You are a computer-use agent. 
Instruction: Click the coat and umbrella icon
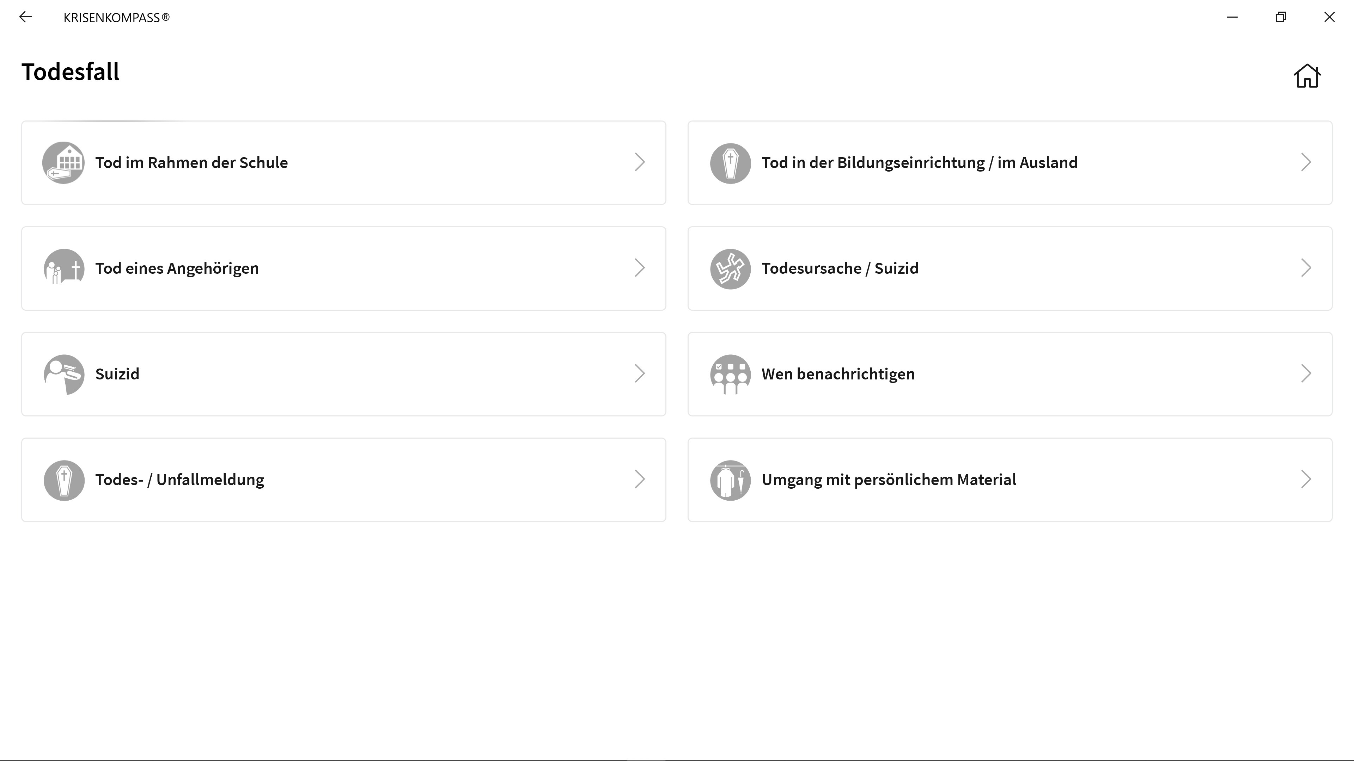point(730,480)
